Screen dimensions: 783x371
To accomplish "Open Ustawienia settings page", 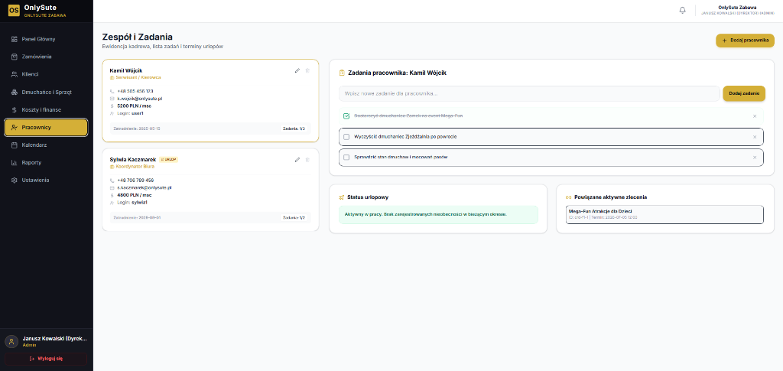I will [46, 181].
